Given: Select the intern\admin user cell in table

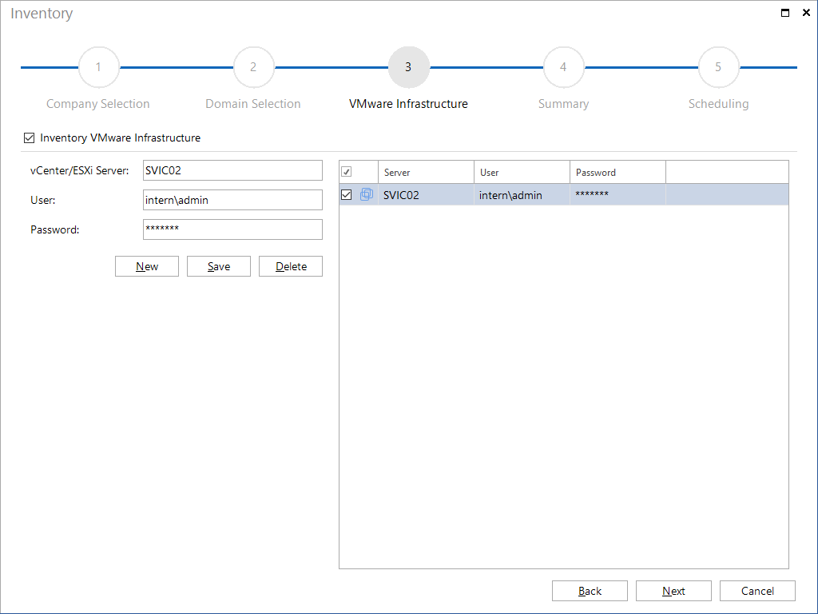Looking at the screenshot, I should tap(522, 195).
